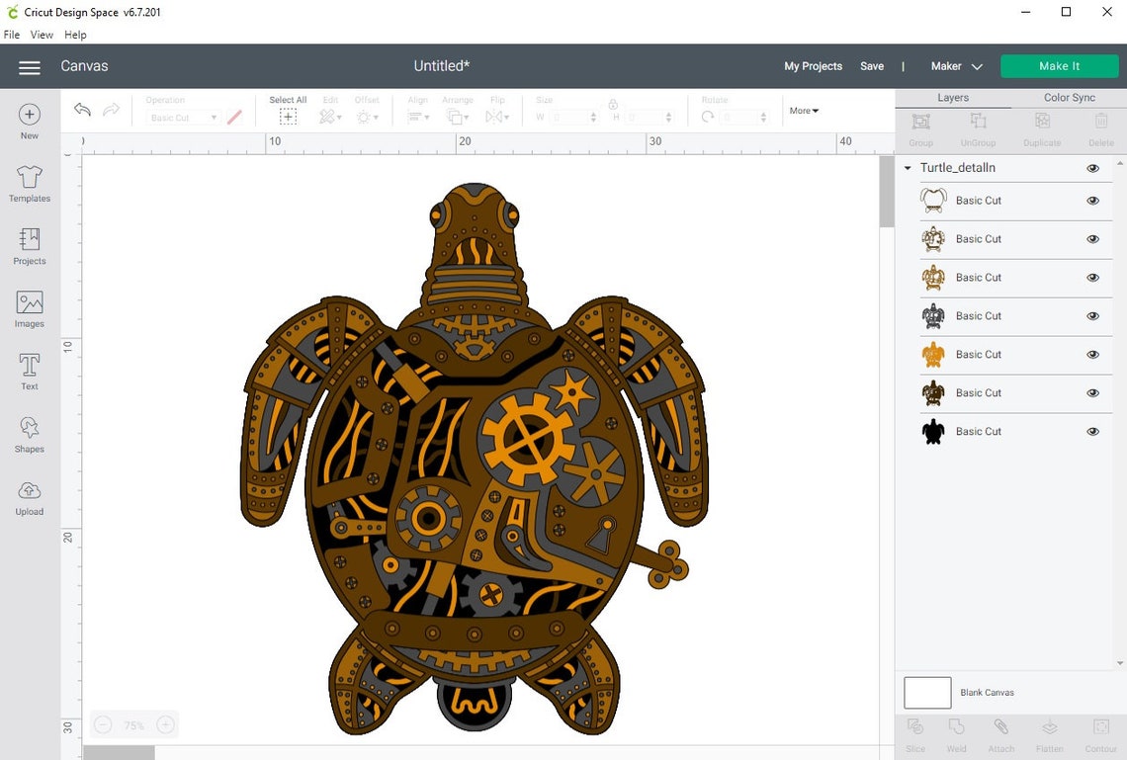Expand the More toolbar options
Image resolution: width=1127 pixels, height=760 pixels.
[x=804, y=111]
